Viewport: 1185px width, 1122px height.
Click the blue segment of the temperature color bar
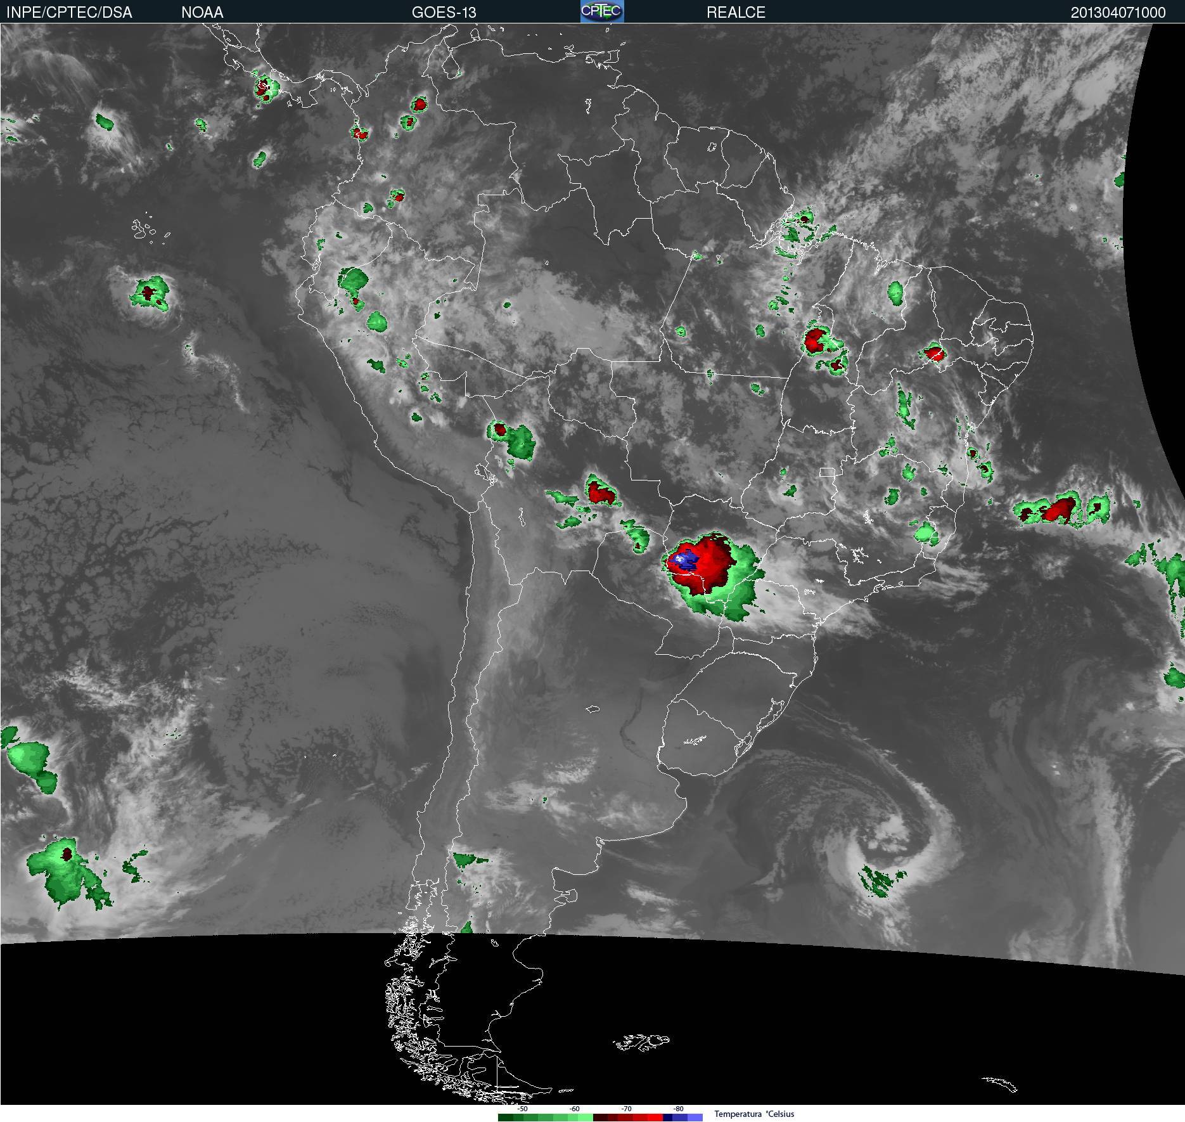(682, 1118)
